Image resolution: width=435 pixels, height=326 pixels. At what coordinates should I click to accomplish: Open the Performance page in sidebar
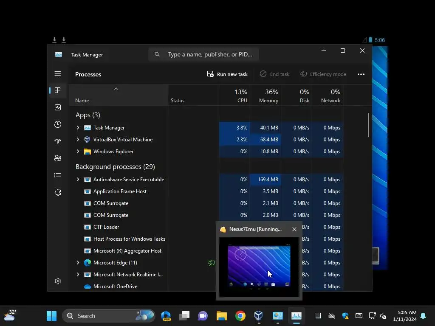pos(58,107)
